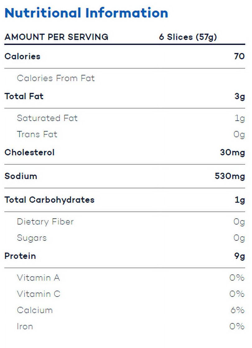The image size is (252, 348).
Task: Select the Calcium 6% value
Action: tap(237, 310)
